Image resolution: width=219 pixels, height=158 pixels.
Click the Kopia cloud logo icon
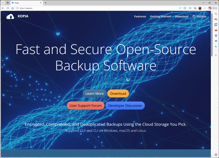(x=10, y=16)
